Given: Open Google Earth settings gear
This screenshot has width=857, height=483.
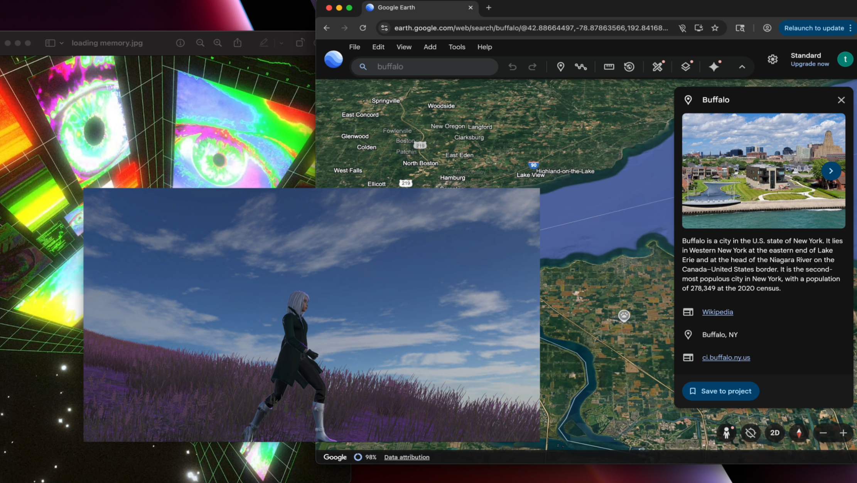Looking at the screenshot, I should [x=773, y=59].
